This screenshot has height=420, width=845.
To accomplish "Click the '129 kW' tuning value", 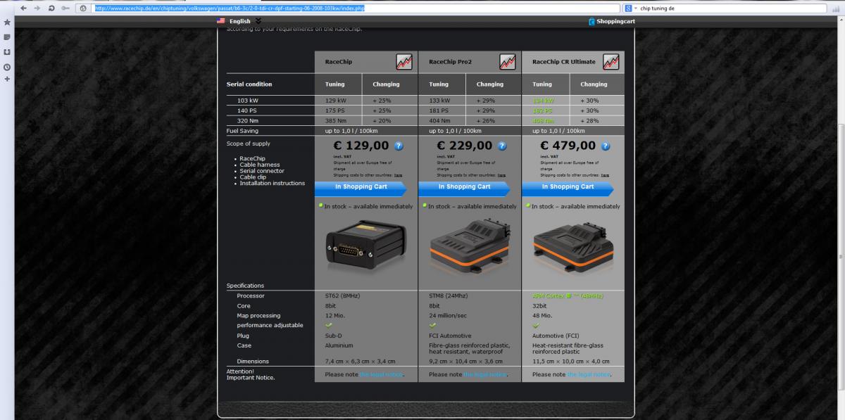I will click(336, 101).
